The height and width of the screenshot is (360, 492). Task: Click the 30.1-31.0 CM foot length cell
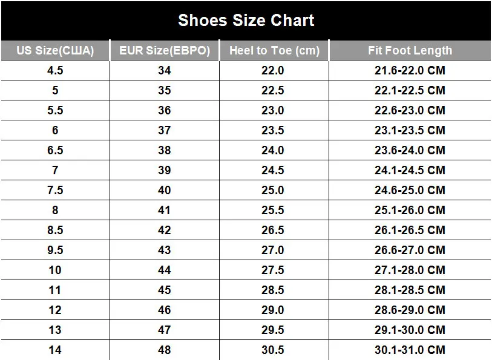click(410, 350)
